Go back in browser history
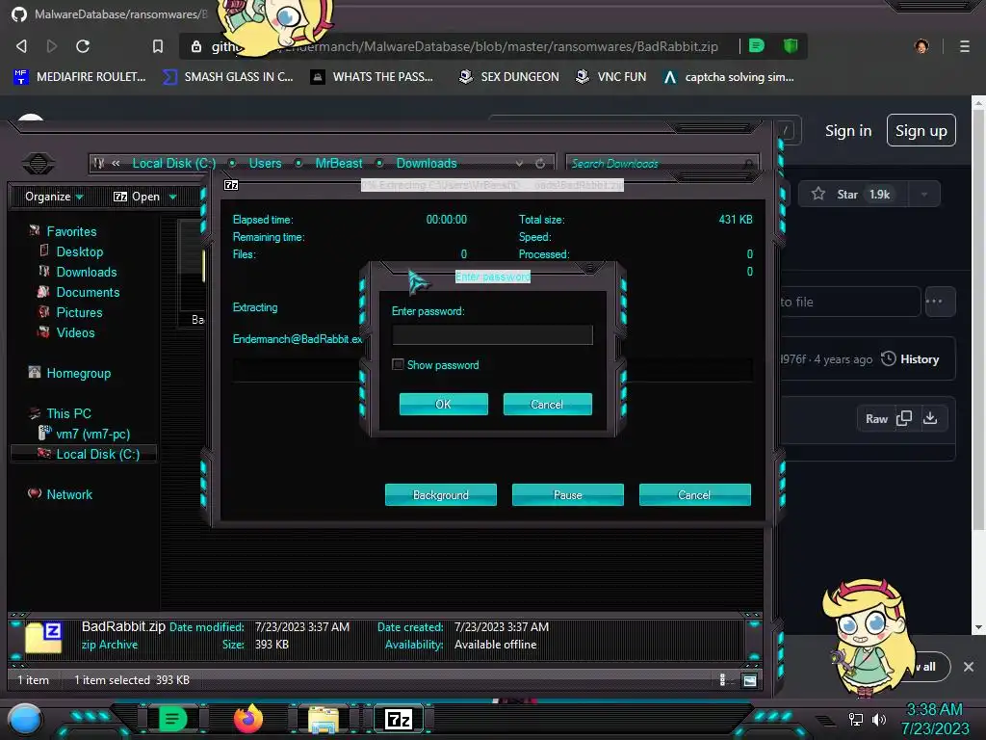 21,46
